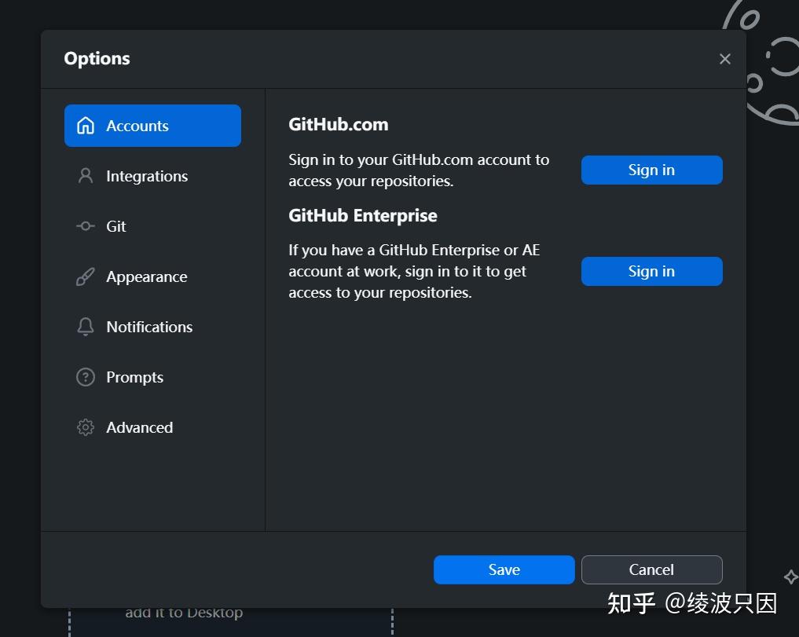Select the Appearance settings category
This screenshot has height=637, width=799.
tap(146, 276)
